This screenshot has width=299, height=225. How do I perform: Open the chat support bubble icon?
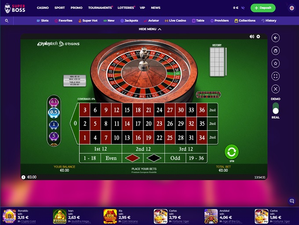click(292, 201)
